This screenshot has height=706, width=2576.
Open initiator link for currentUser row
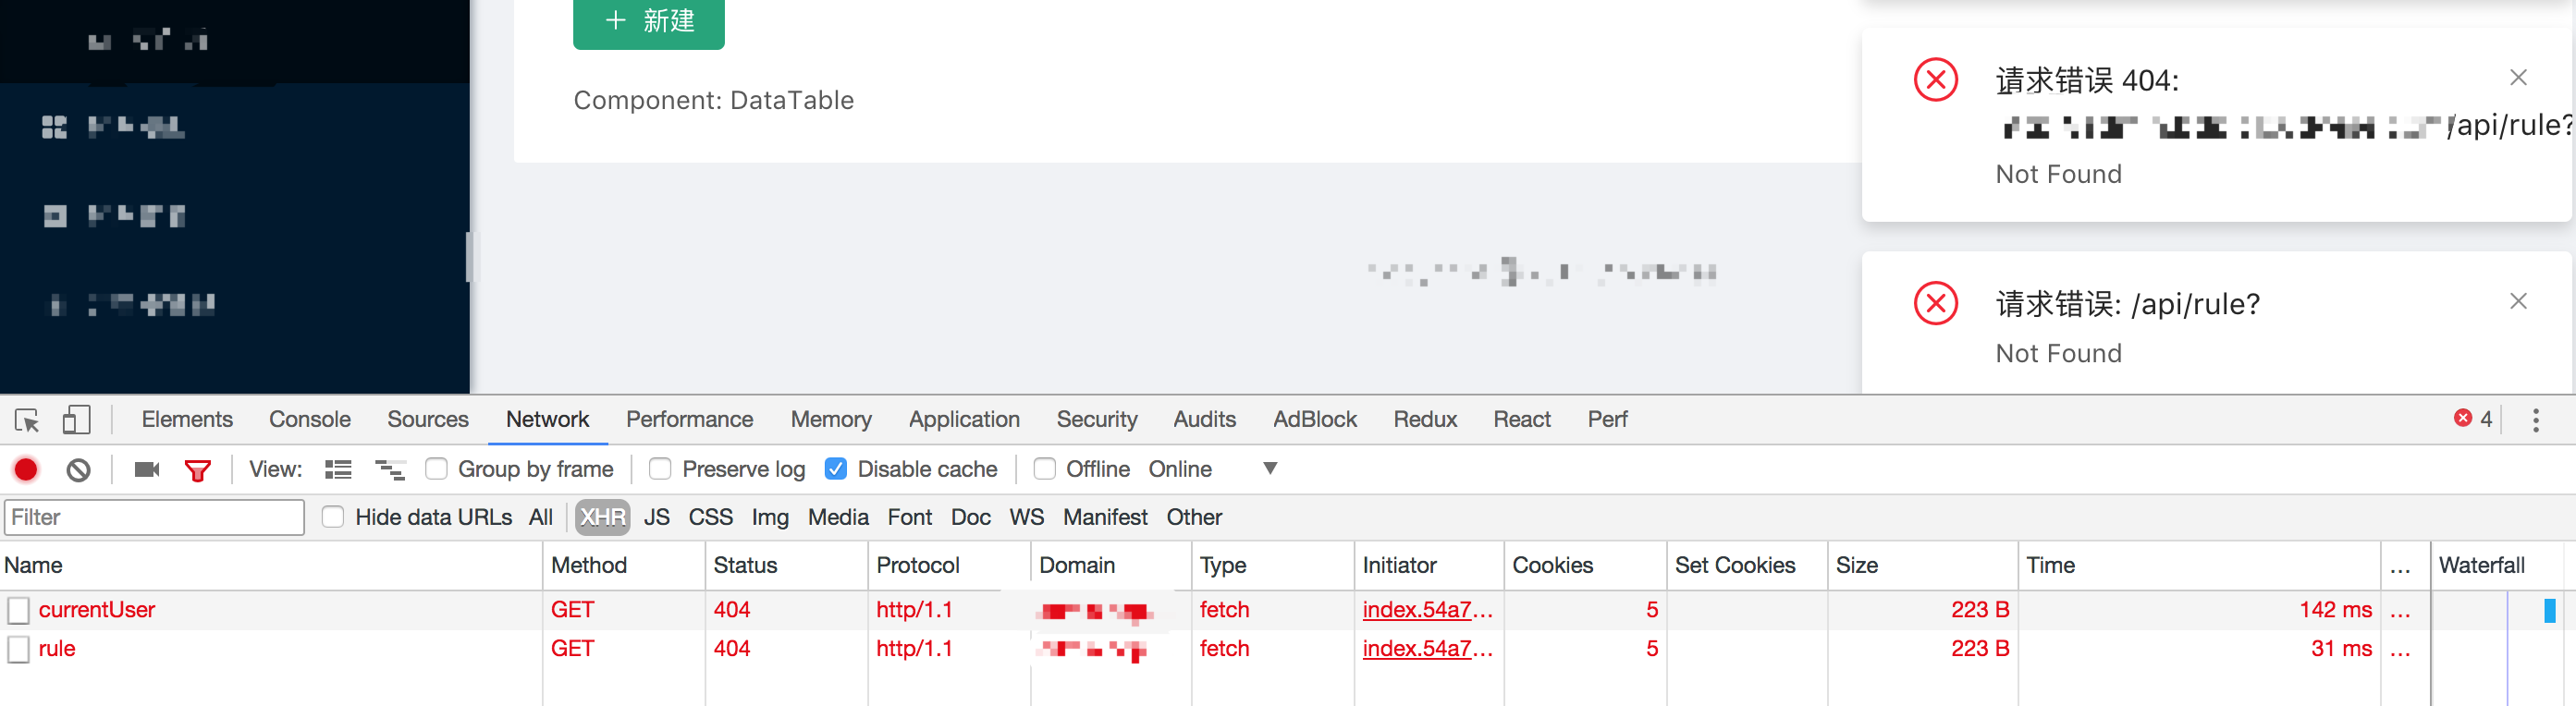[1427, 610]
